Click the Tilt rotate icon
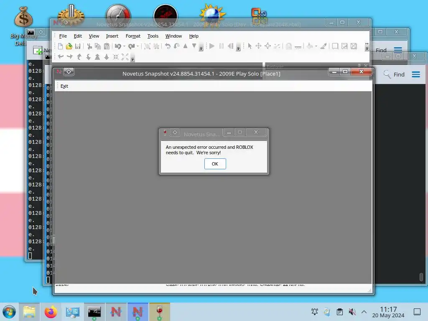The height and width of the screenshot is (321, 428). click(177, 46)
